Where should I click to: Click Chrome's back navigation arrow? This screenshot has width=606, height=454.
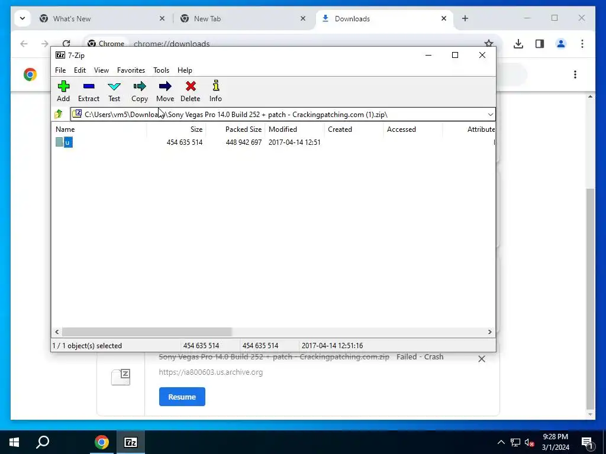(x=24, y=44)
